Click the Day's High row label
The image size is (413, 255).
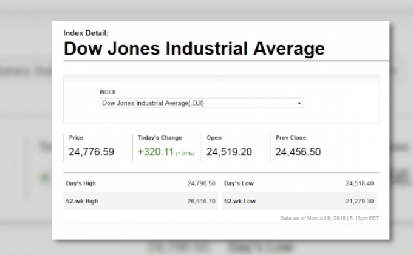point(81,183)
